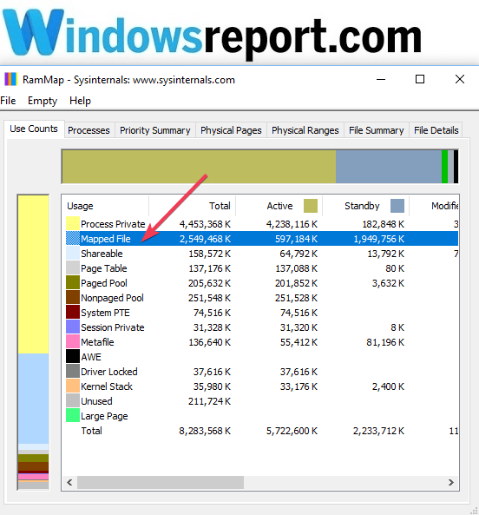The image size is (479, 515).
Task: Click the Driver Locked dark gray swatch
Action: tap(73, 371)
